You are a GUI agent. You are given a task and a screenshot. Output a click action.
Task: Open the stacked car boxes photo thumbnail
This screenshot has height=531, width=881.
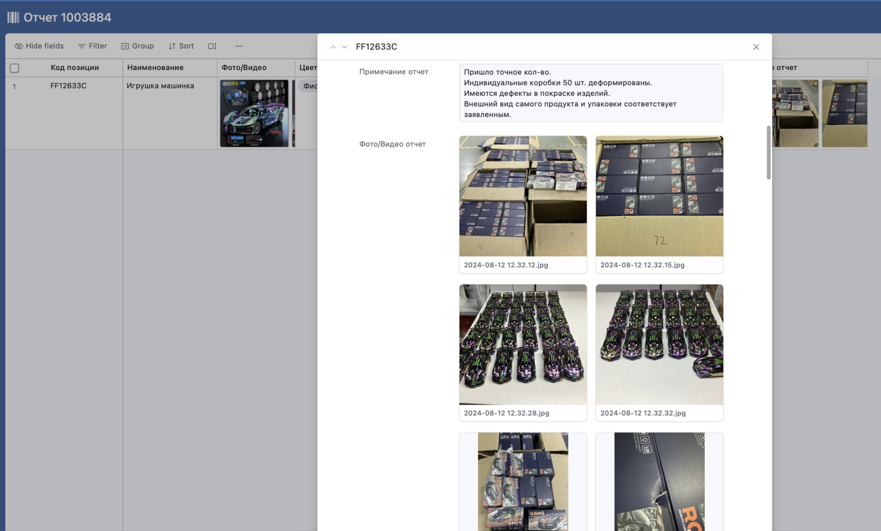[x=523, y=482]
